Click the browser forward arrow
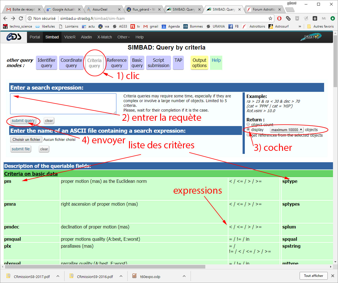Screen dimensions: 338x283 [13, 18]
